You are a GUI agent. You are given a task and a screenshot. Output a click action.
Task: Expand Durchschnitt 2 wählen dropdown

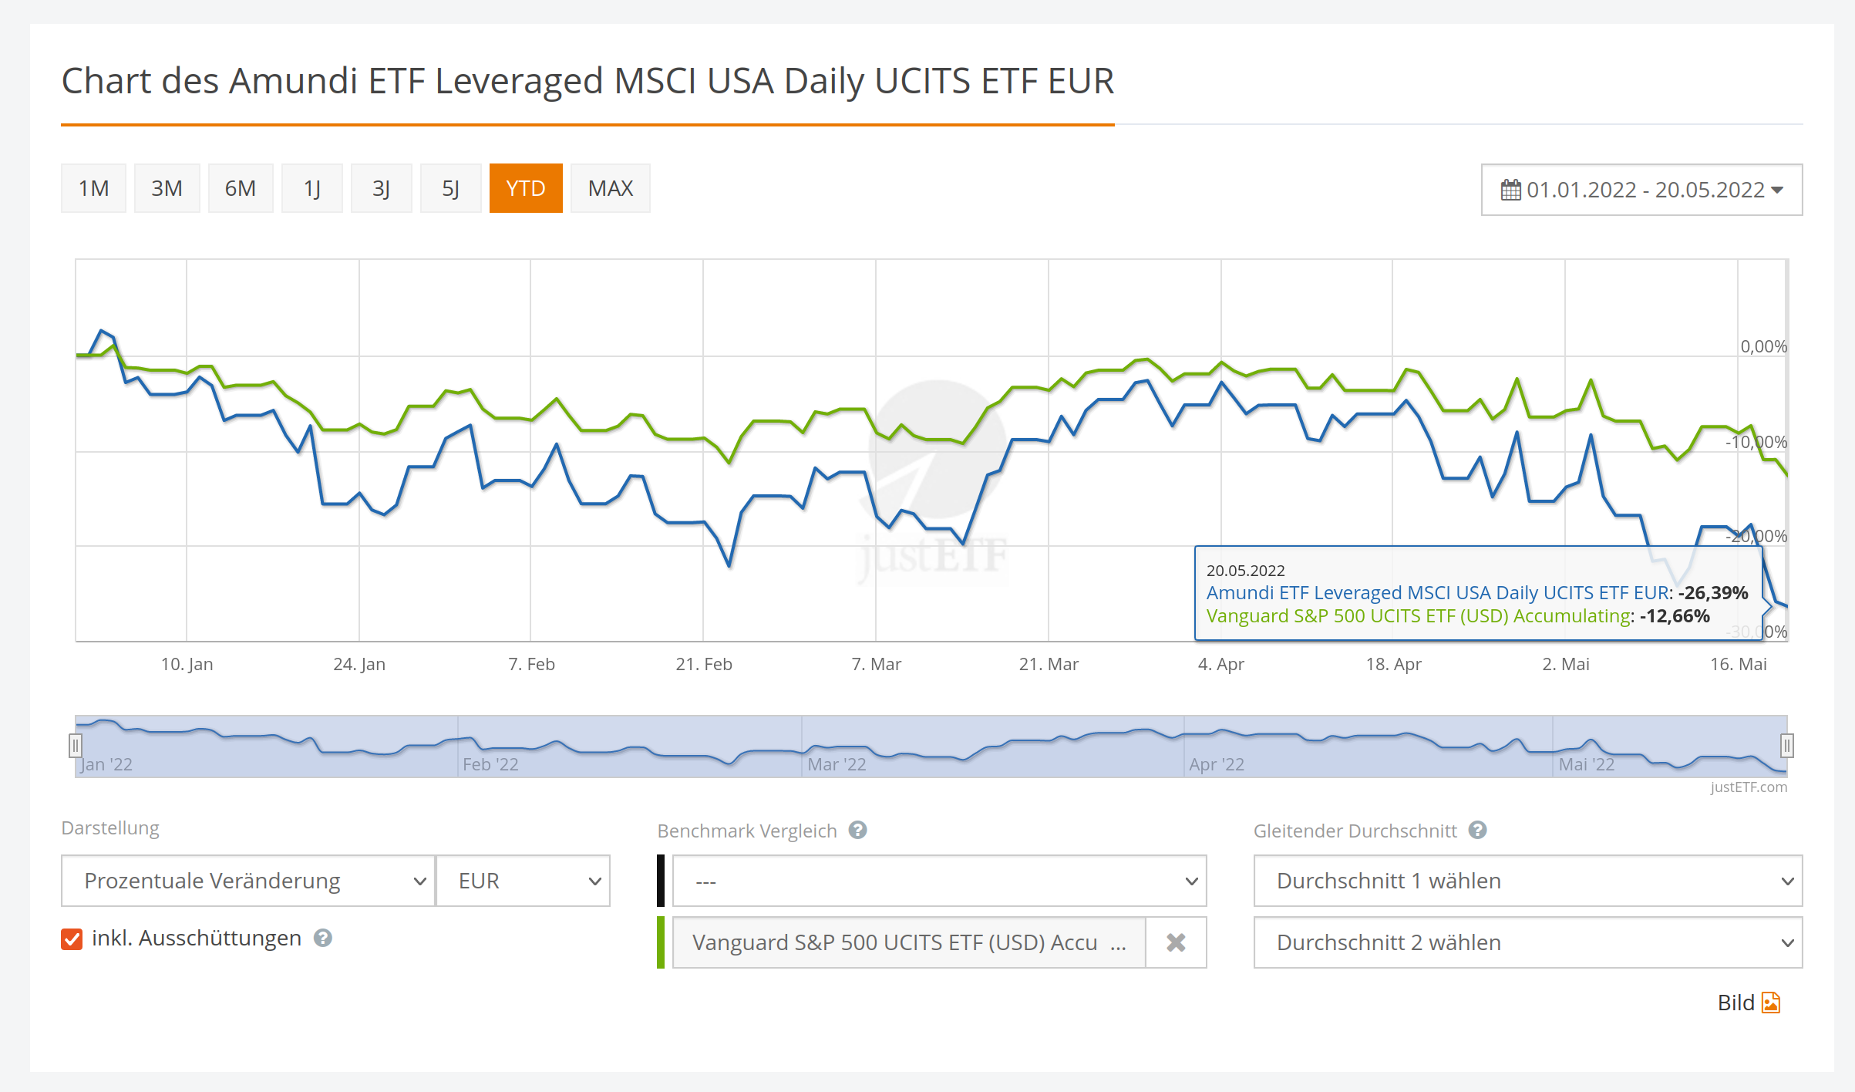(1527, 942)
